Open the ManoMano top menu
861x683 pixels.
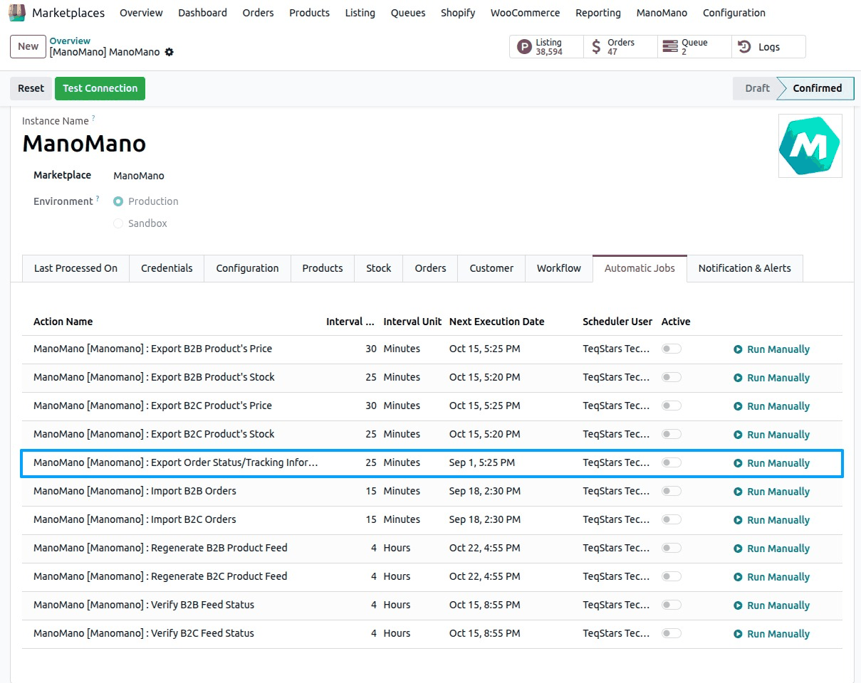tap(662, 13)
